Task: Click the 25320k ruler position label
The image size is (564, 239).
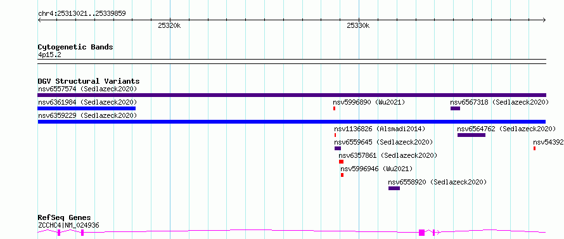Action: click(x=169, y=25)
